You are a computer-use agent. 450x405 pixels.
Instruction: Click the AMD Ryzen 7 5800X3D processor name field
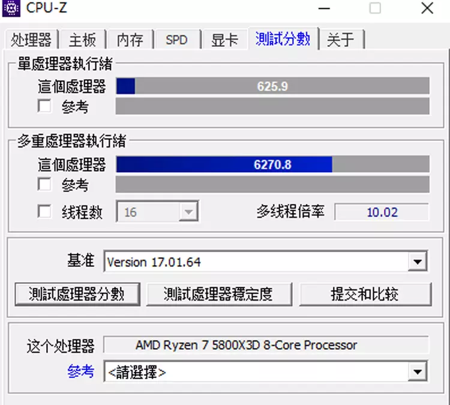266,345
